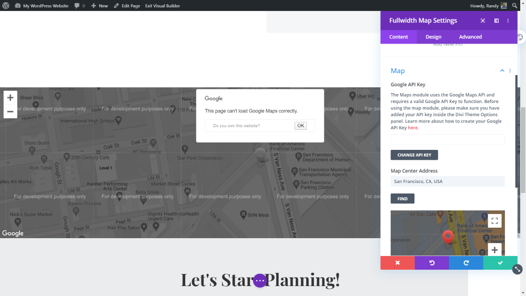The width and height of the screenshot is (526, 296).
Task: Click the modal resize handle icon
Action: (x=517, y=269)
